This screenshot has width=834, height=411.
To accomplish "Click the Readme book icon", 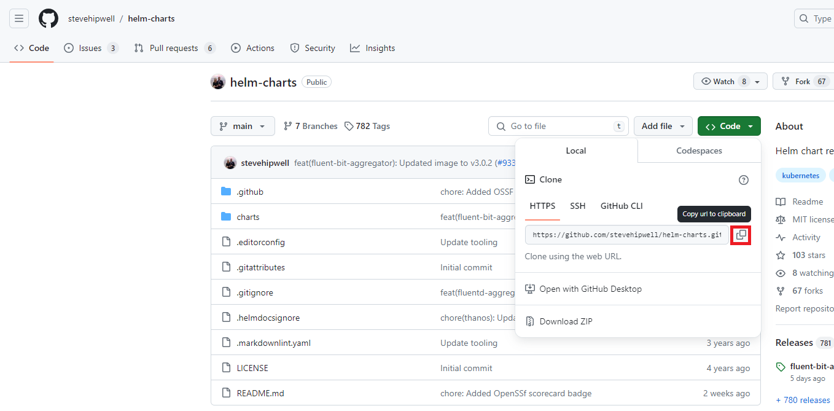I will click(x=781, y=202).
